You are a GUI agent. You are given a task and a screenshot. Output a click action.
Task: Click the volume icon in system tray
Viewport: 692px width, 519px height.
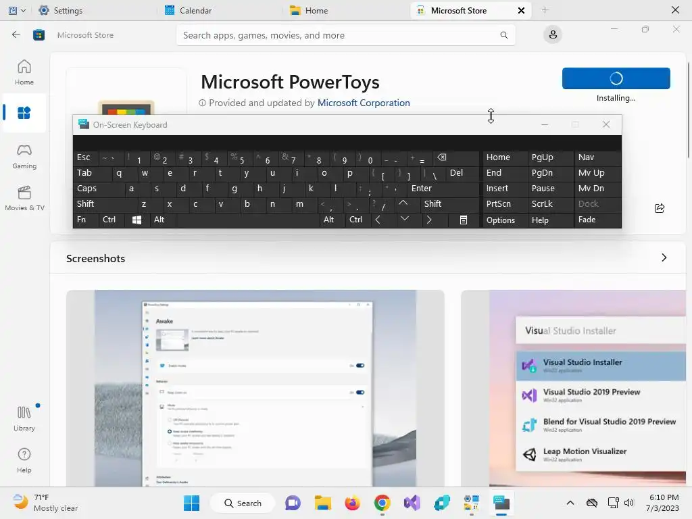[629, 503]
